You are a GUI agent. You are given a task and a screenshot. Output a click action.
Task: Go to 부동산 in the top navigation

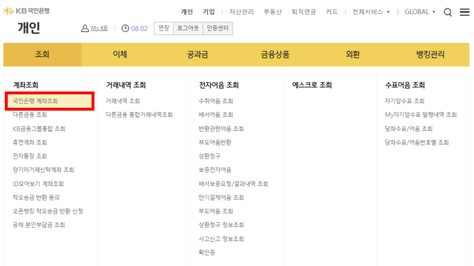(272, 12)
